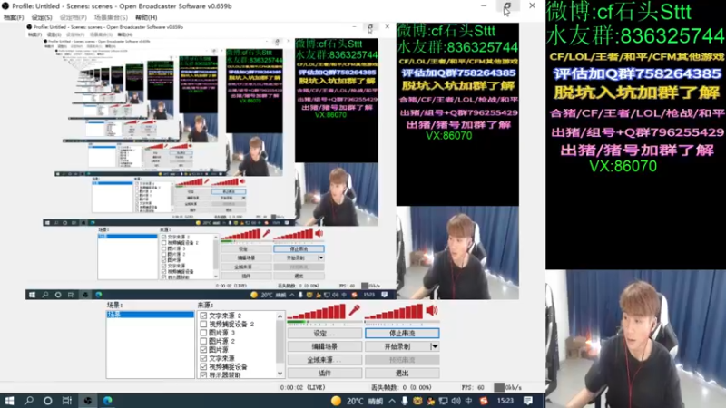Enable the 视频捕捉设备 2 source checkbox
The height and width of the screenshot is (408, 726).
point(203,324)
